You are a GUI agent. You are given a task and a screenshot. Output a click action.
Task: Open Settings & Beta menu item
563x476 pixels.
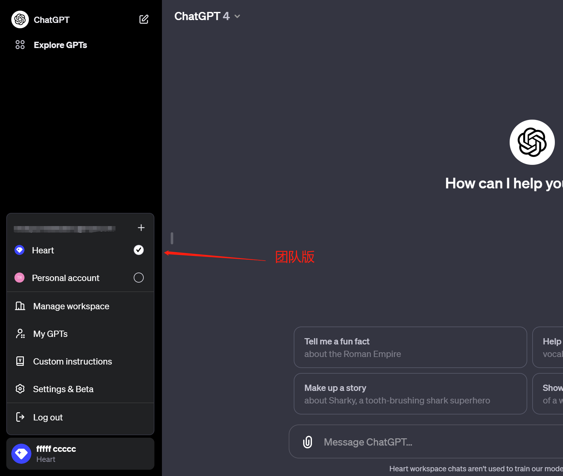coord(80,389)
